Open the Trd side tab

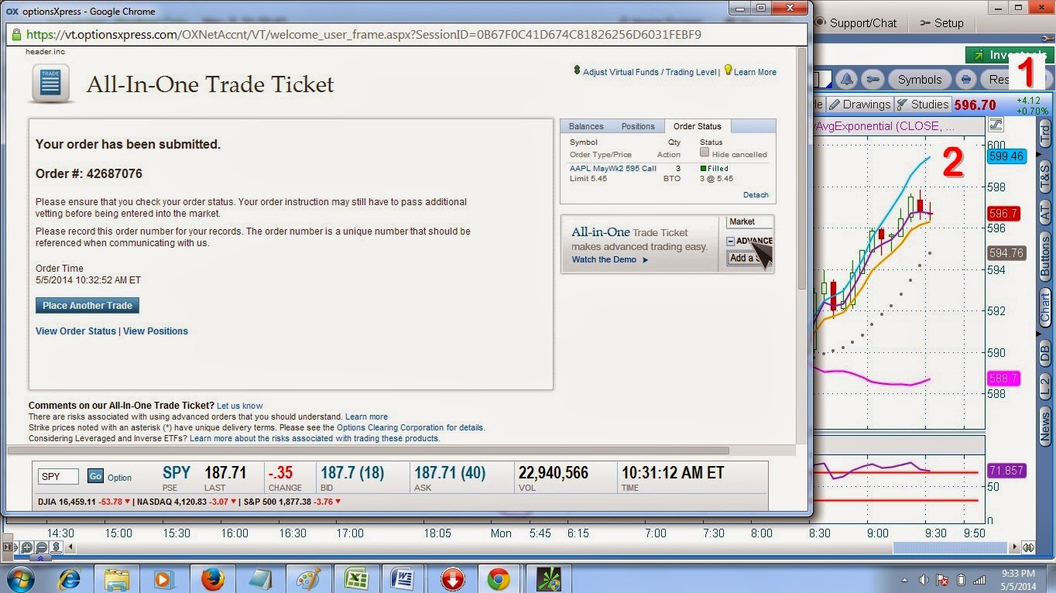click(x=1045, y=134)
